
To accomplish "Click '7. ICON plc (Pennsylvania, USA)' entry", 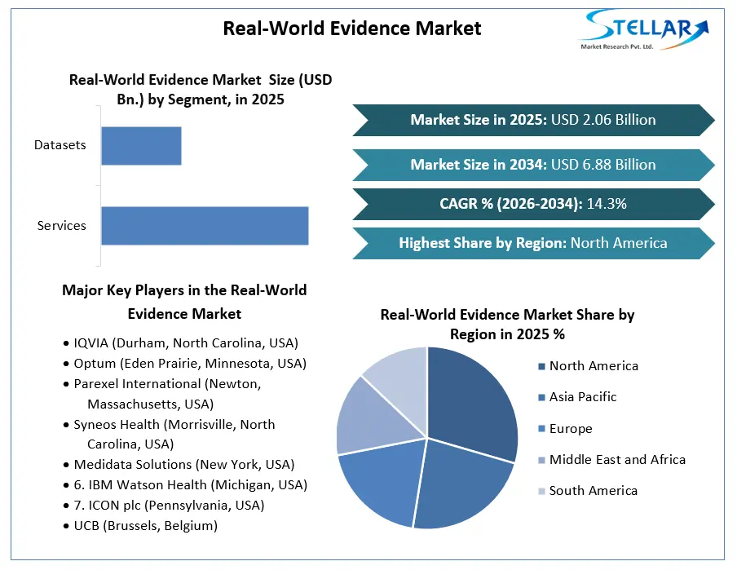I will 164,505.
